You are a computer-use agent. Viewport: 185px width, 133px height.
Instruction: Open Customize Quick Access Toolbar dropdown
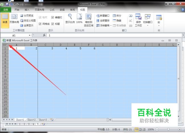pos(24,5)
